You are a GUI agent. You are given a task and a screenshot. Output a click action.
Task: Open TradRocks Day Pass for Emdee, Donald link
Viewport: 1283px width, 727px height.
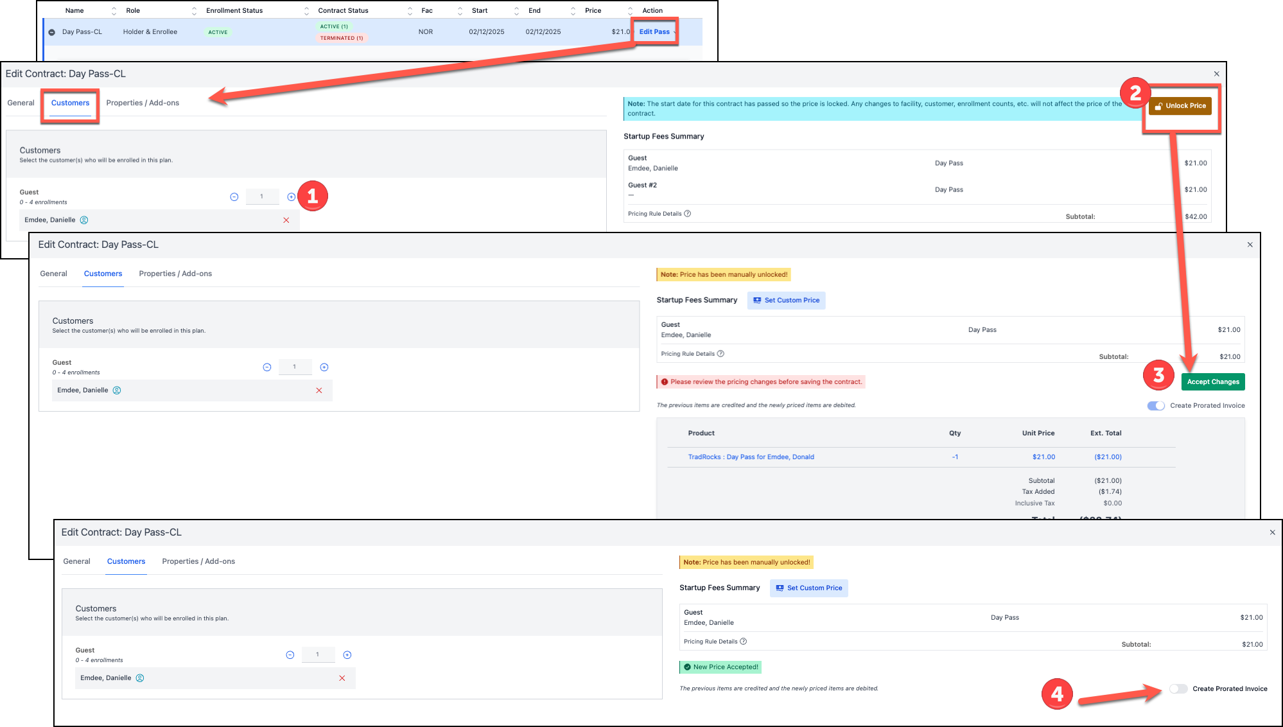click(751, 457)
